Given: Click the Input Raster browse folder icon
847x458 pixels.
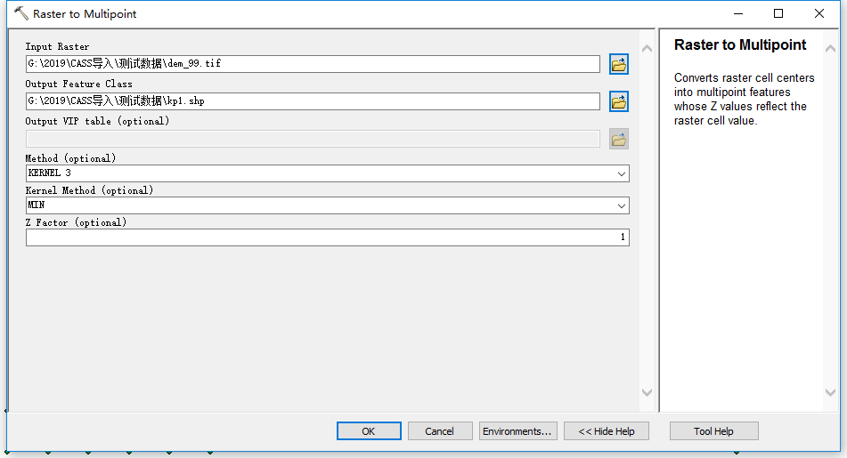Looking at the screenshot, I should point(618,64).
